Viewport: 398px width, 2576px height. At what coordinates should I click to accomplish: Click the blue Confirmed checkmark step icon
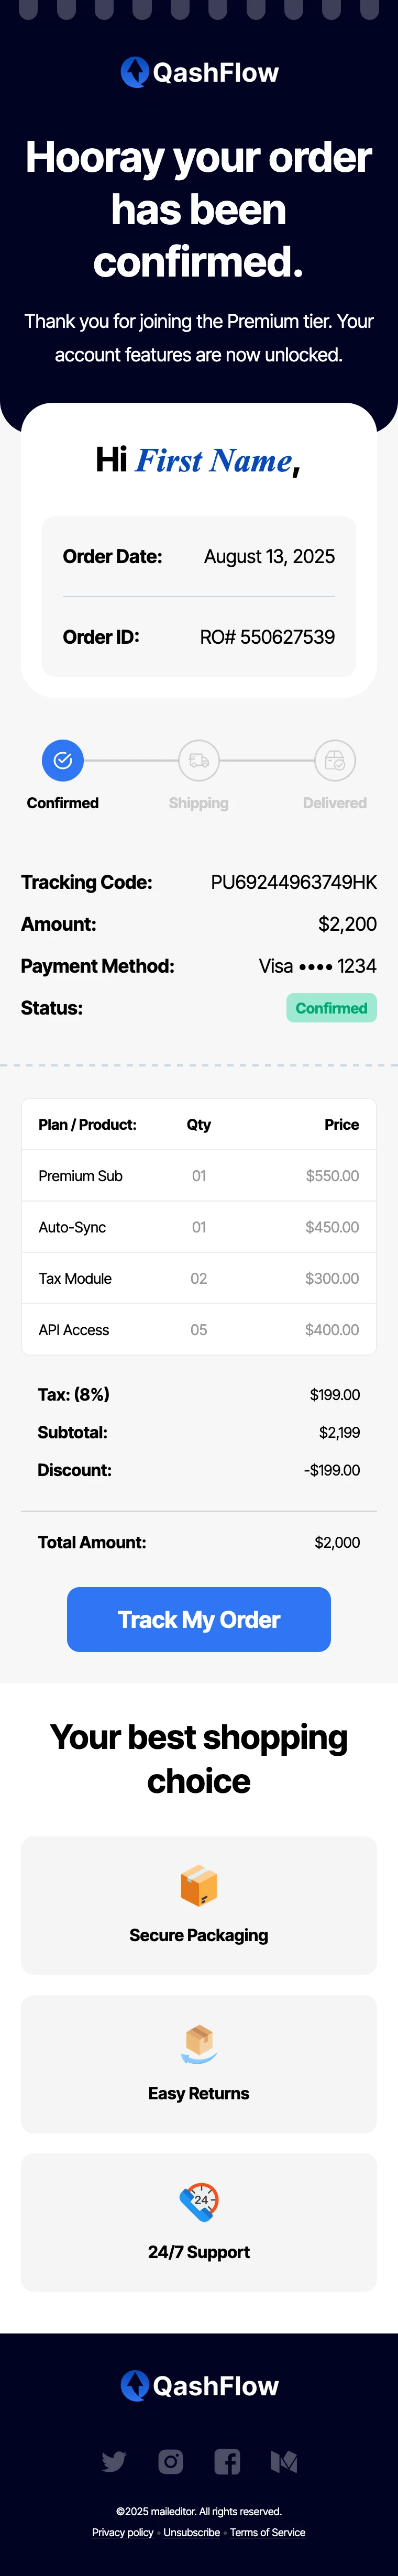pyautogui.click(x=63, y=761)
